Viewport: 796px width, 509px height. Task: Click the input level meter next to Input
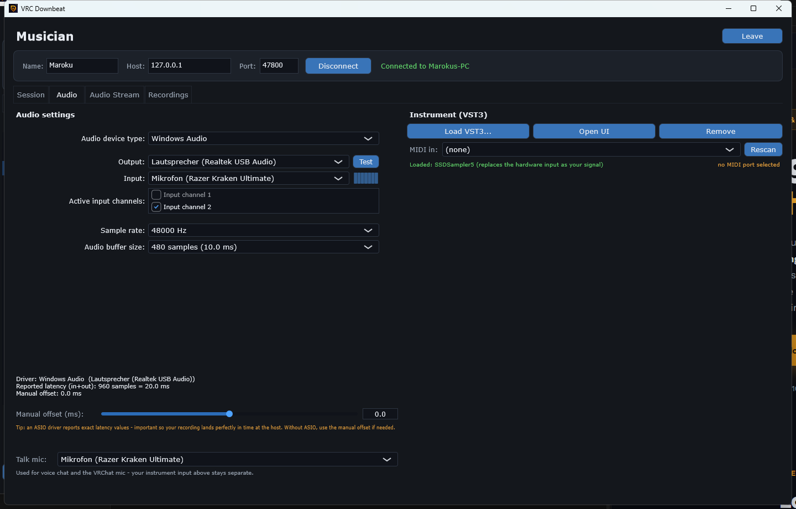[366, 178]
